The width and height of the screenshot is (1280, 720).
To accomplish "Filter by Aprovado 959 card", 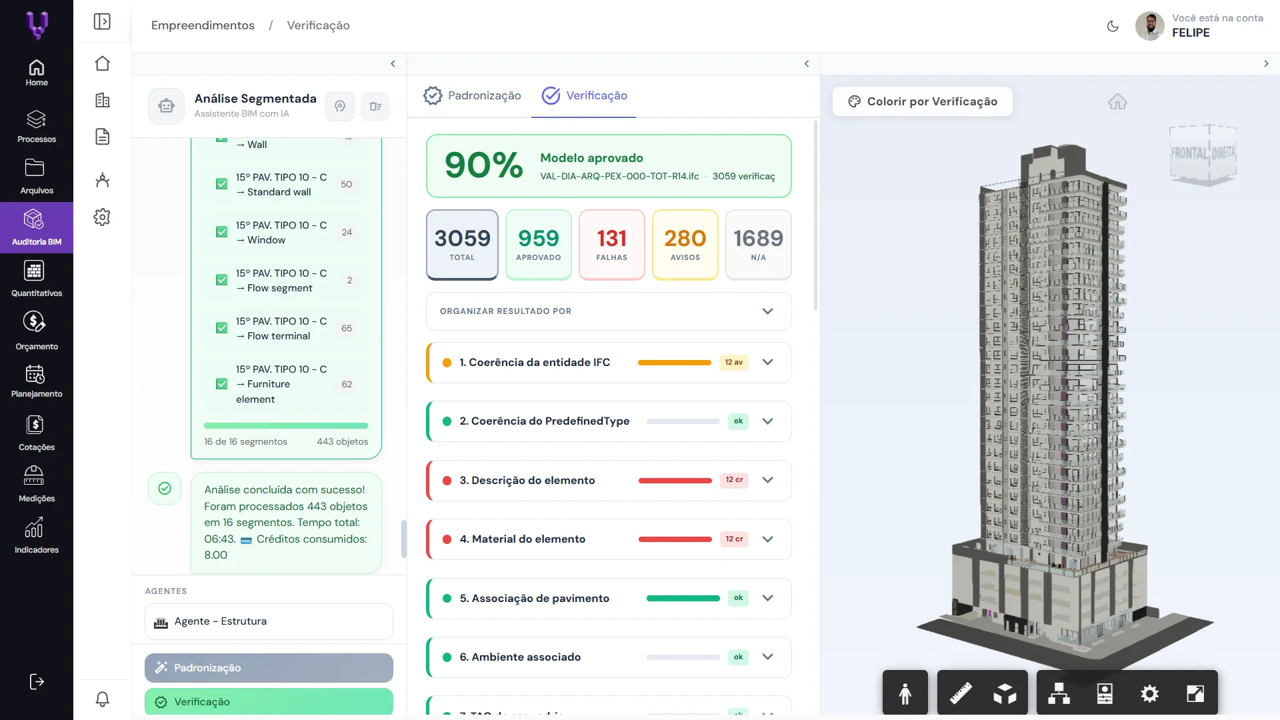I will [539, 245].
